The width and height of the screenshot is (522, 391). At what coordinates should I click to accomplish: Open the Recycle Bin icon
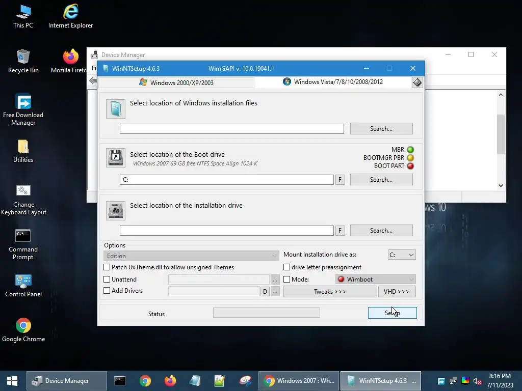pyautogui.click(x=23, y=61)
